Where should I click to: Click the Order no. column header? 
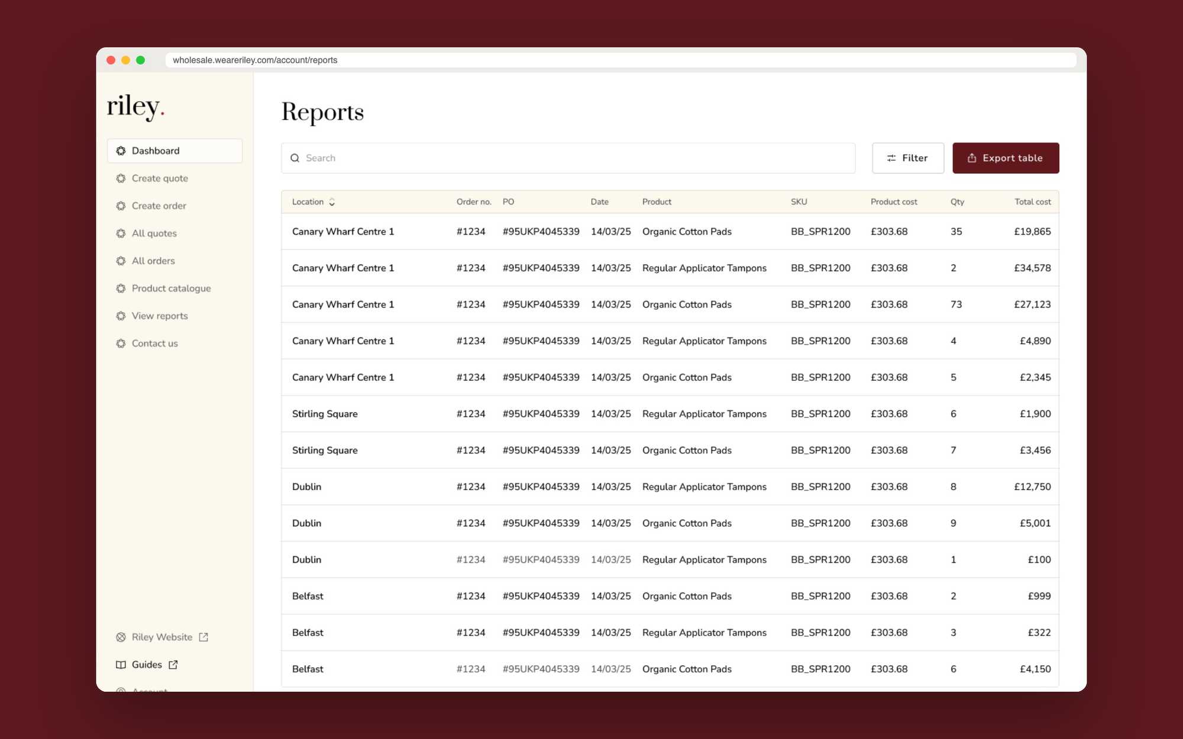(x=474, y=202)
